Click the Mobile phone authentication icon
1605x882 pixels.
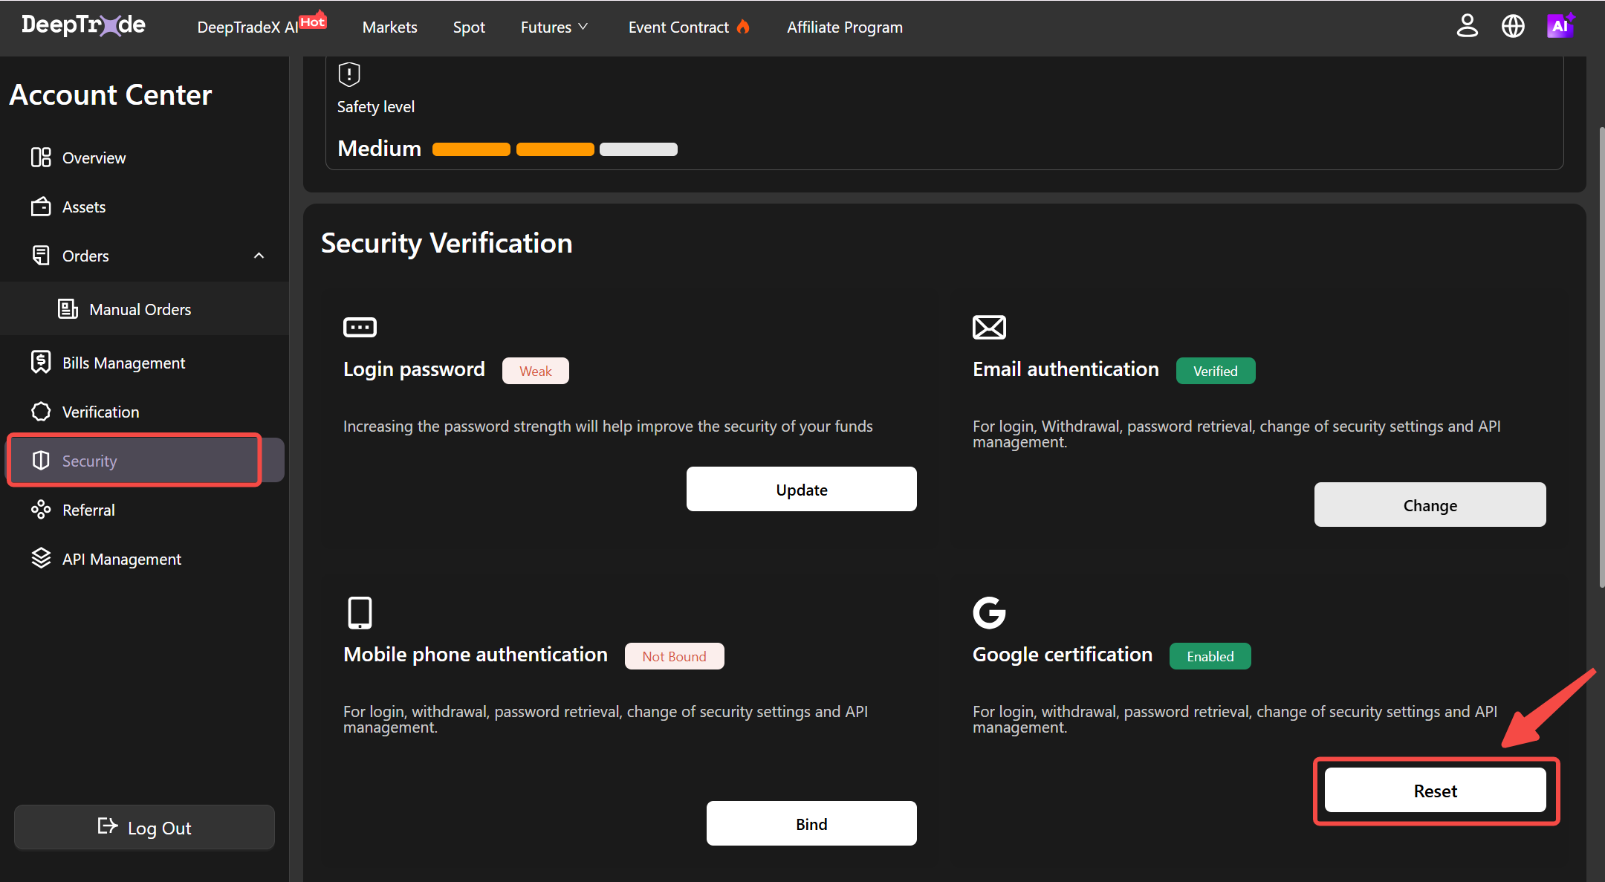click(x=360, y=613)
